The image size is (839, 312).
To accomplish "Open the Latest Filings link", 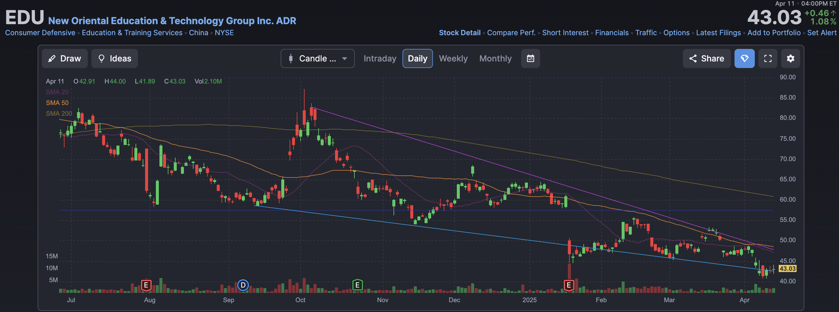I will (x=718, y=33).
